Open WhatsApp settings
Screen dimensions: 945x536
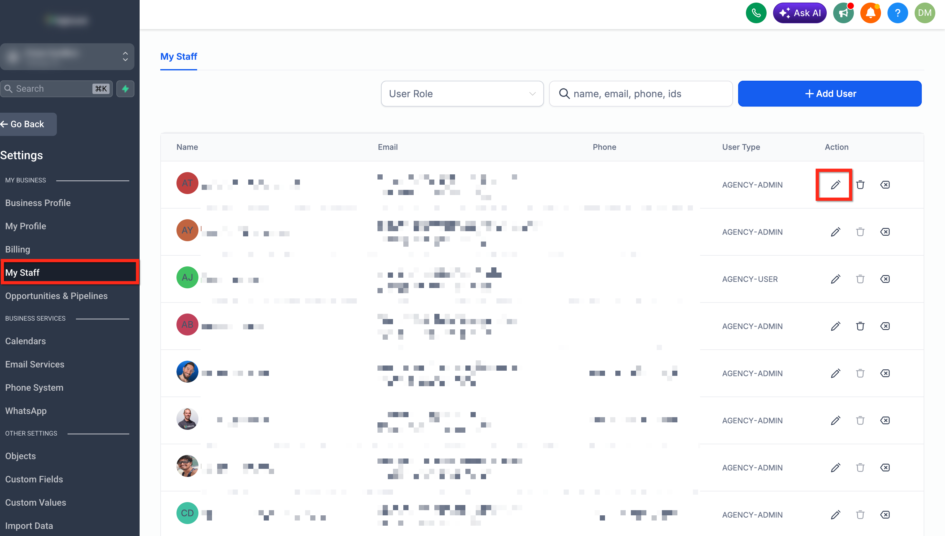pyautogui.click(x=26, y=411)
